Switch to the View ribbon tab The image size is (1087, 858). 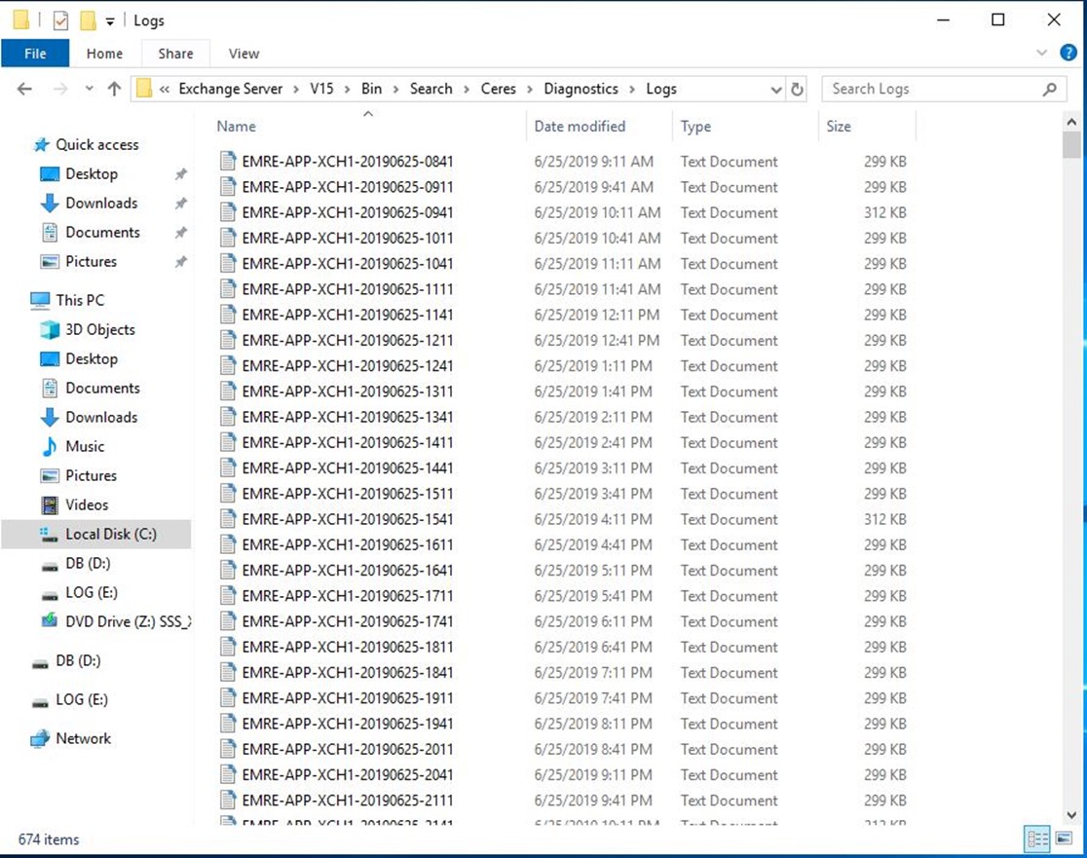click(x=244, y=54)
